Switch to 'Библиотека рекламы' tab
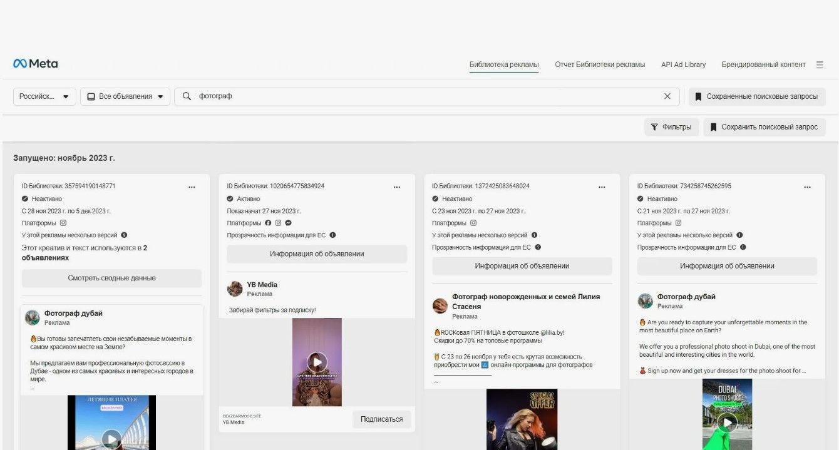 point(504,64)
